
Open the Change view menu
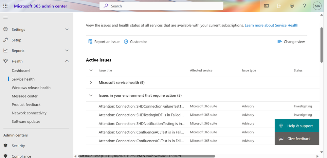click(x=291, y=42)
